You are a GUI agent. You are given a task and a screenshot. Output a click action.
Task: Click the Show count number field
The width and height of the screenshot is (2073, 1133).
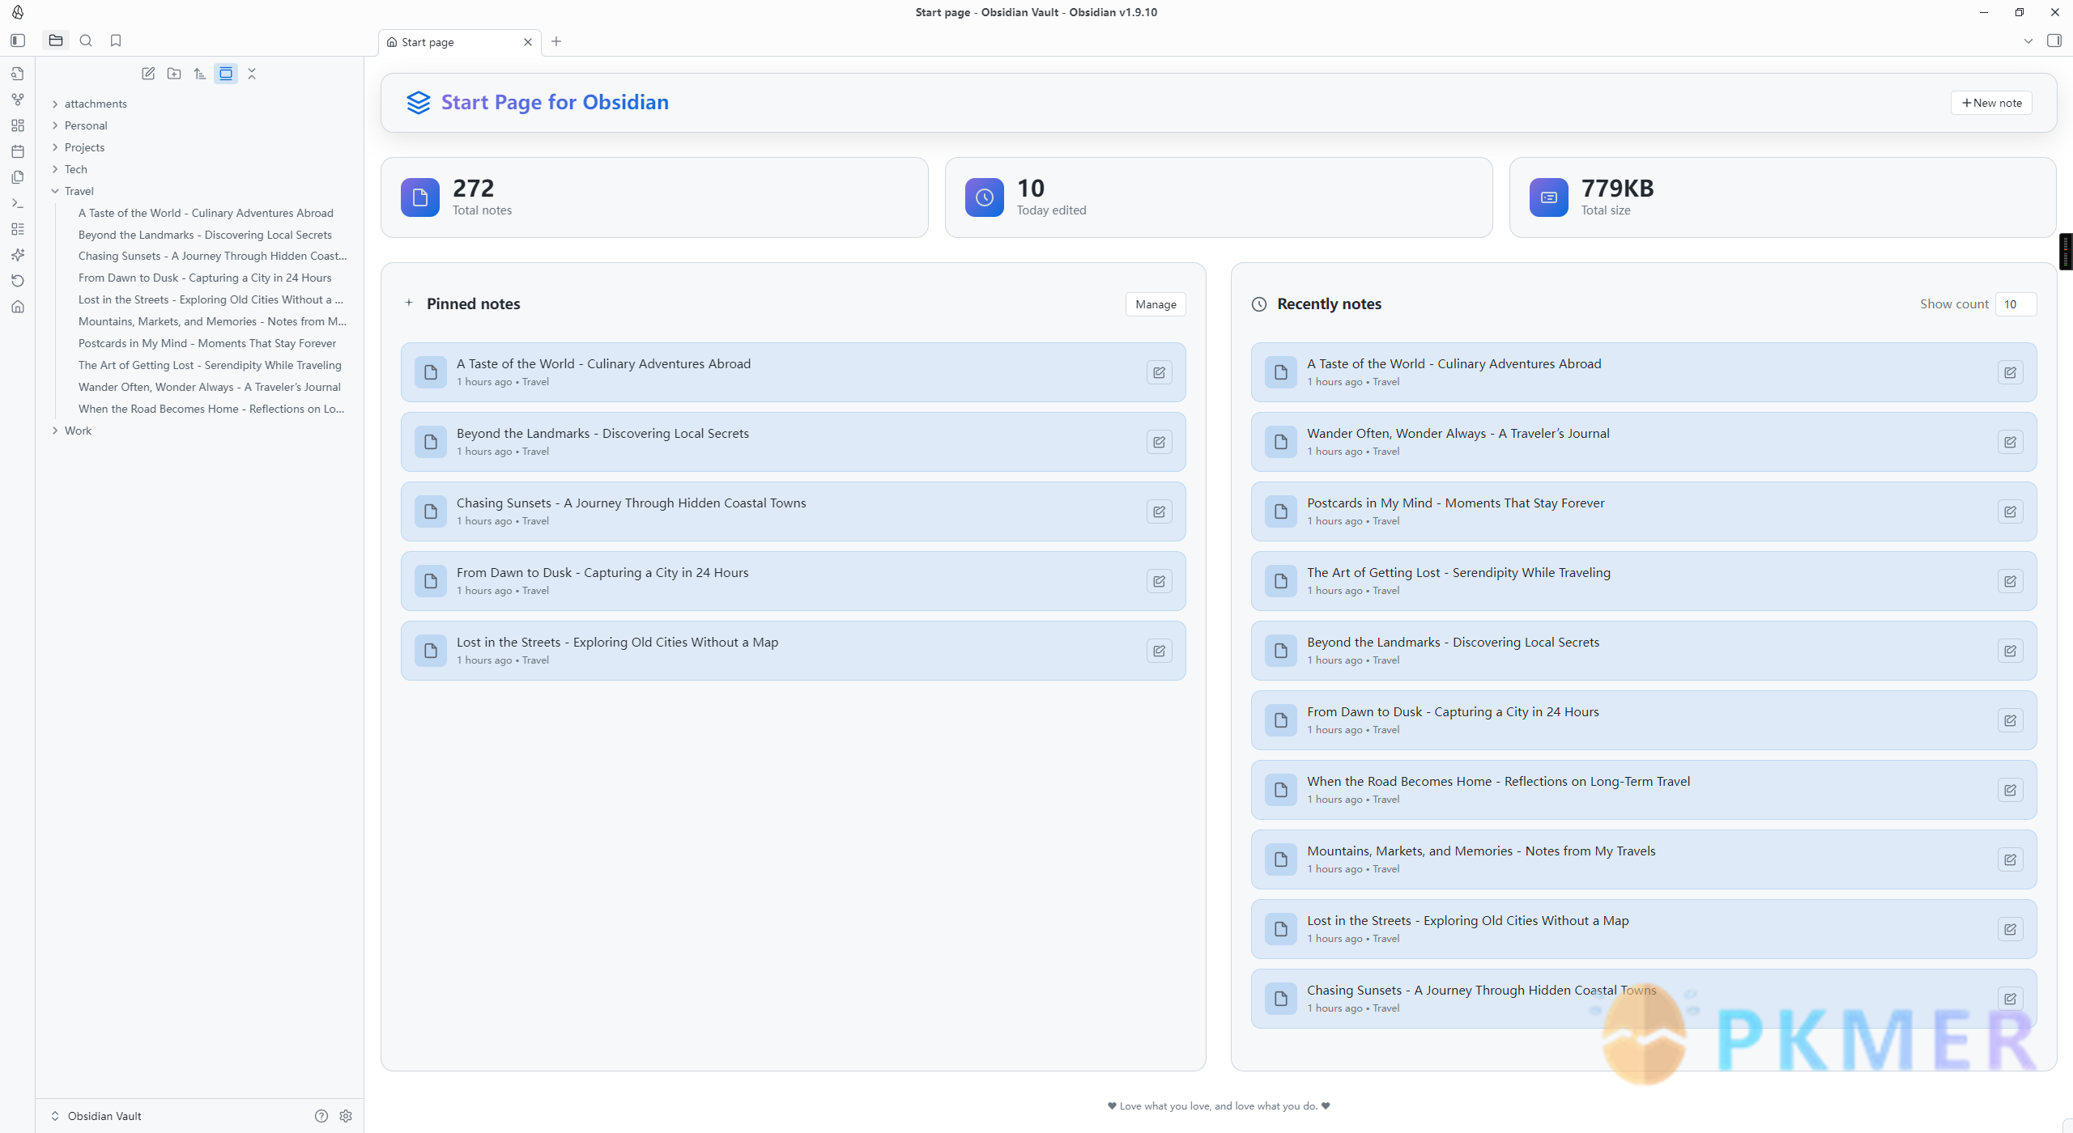coord(2015,304)
